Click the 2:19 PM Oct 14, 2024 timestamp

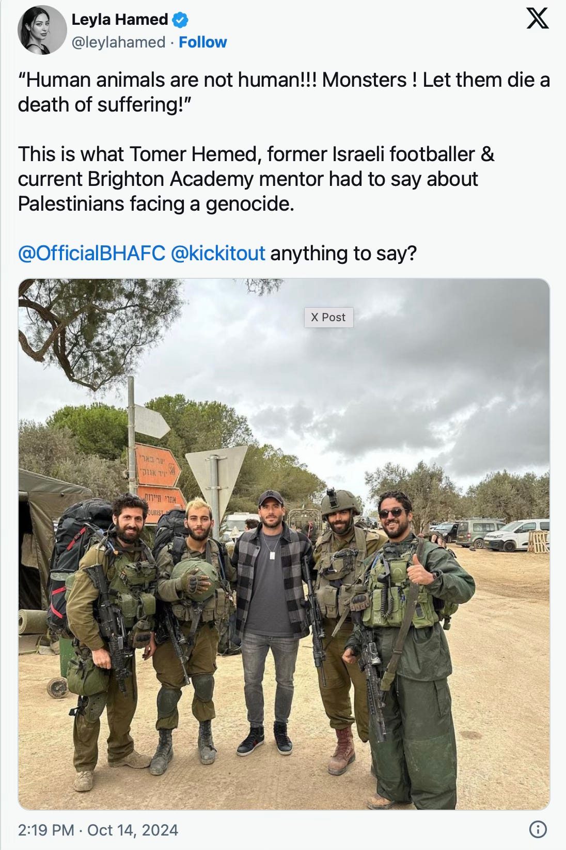[x=98, y=830]
